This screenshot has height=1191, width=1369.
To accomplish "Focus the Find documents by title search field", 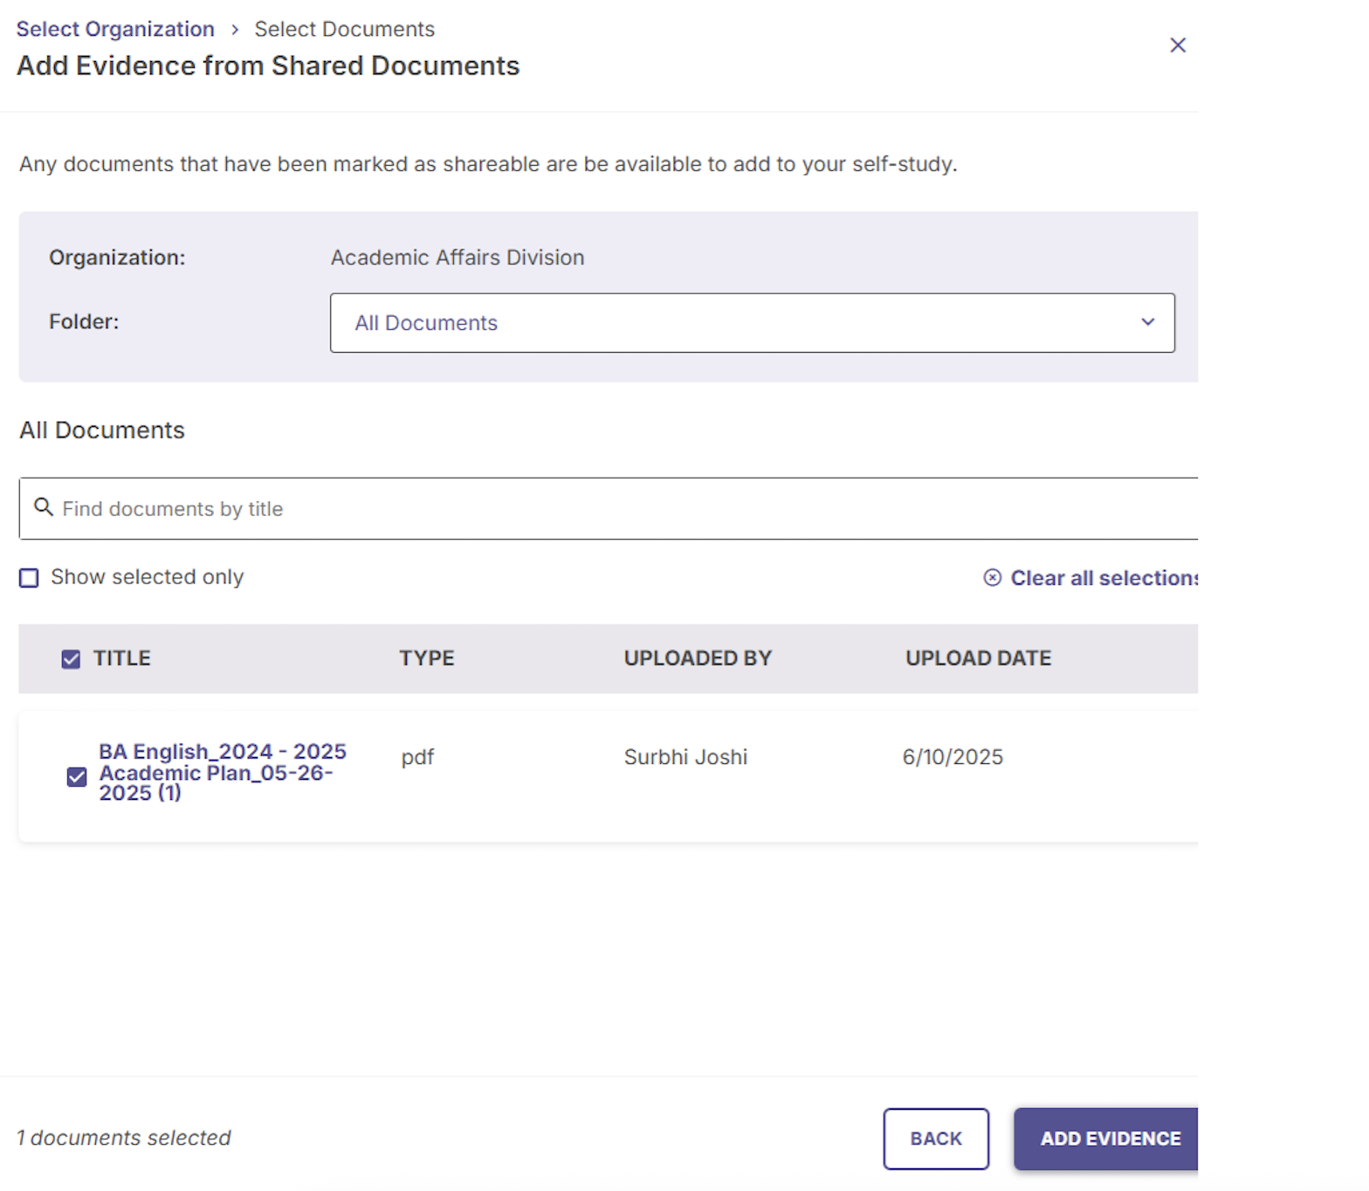I will [609, 508].
